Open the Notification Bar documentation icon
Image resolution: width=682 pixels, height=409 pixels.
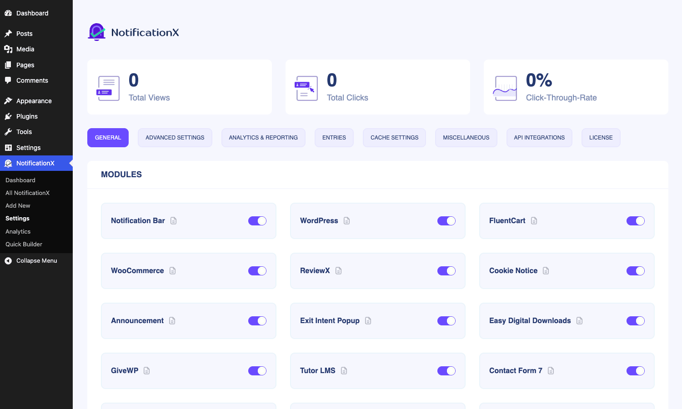[174, 221]
